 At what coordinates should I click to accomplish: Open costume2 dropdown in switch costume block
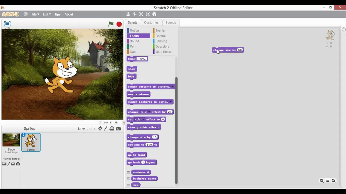pyautogui.click(x=172, y=87)
